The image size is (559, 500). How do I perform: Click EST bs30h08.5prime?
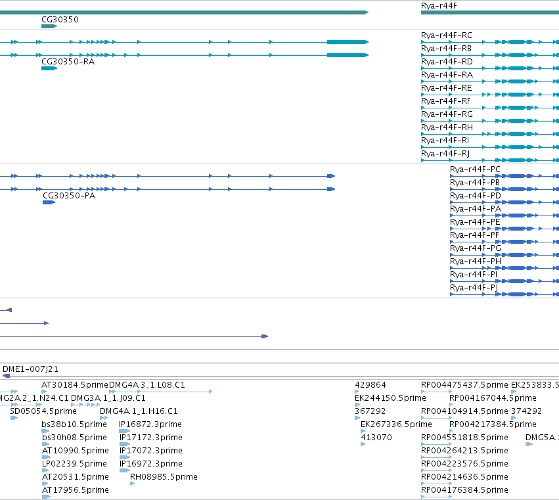tap(74, 438)
